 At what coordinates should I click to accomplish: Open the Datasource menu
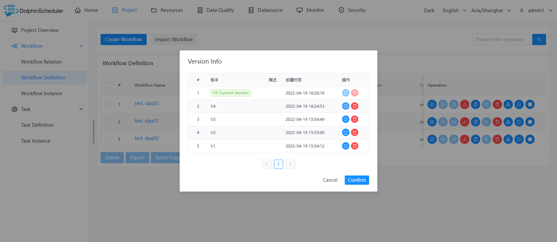265,10
